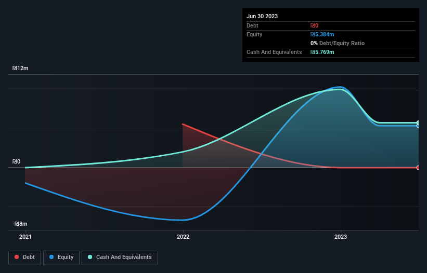Image resolution: width=427 pixels, height=273 pixels.
Task: Click the Equity row label in tooltip
Action: 254,34
